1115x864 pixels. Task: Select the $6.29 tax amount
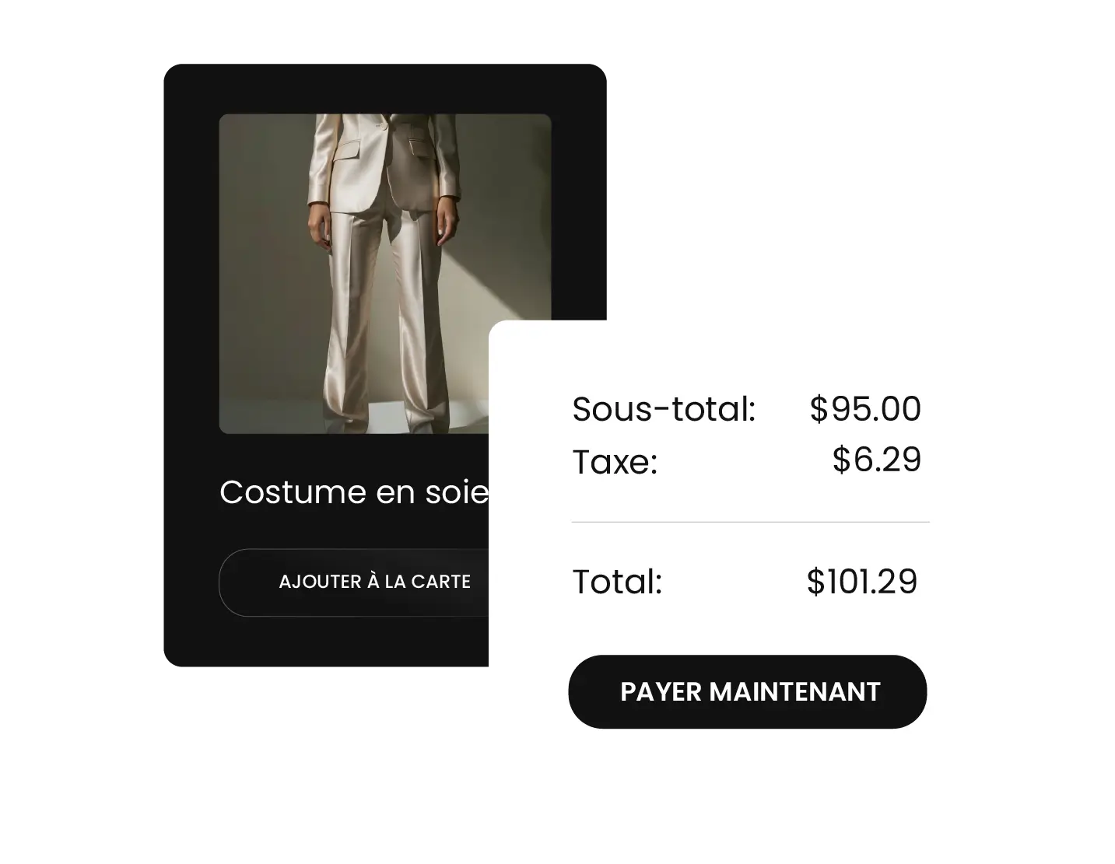(x=877, y=460)
